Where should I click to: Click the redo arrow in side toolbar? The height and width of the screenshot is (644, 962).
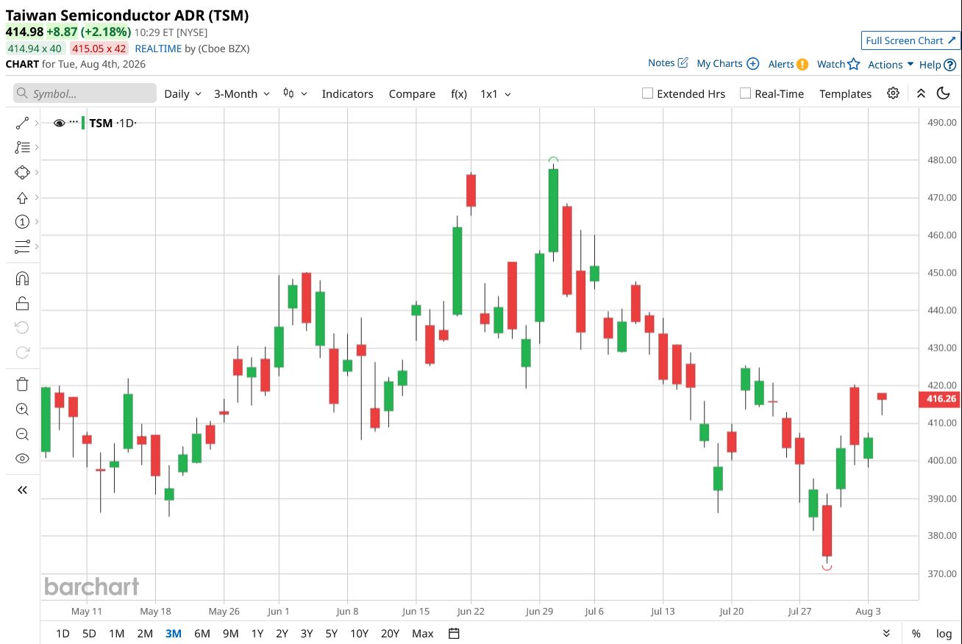(22, 353)
